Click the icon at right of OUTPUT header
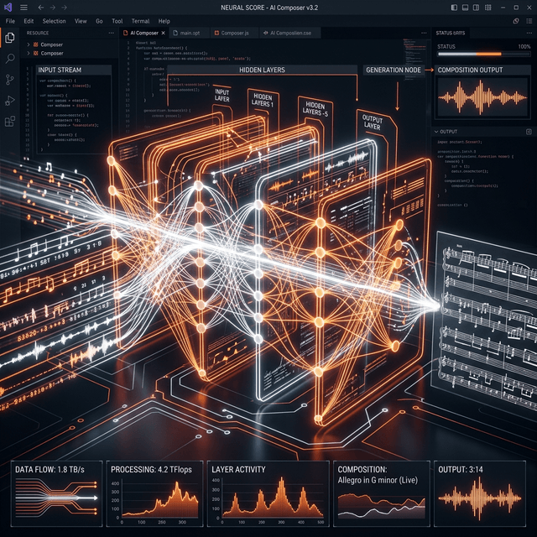This screenshot has width=537, height=537. tap(529, 132)
